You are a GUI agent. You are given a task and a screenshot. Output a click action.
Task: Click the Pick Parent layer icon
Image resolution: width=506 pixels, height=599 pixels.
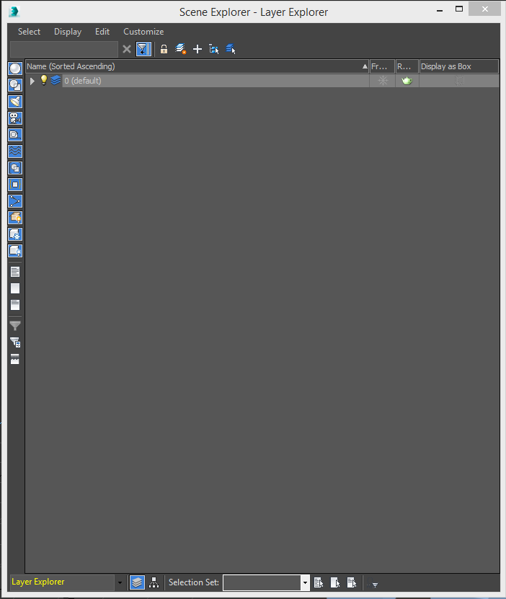coord(181,49)
